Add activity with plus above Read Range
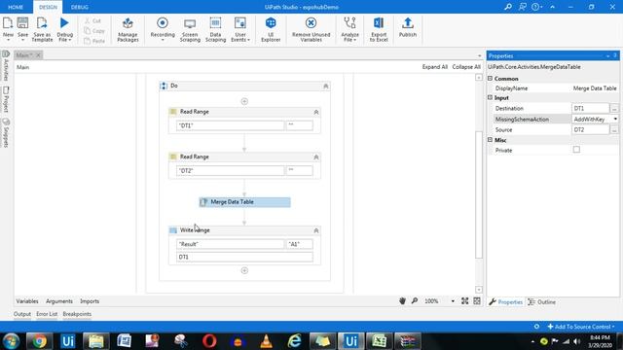This screenshot has height=350, width=623. (244, 101)
